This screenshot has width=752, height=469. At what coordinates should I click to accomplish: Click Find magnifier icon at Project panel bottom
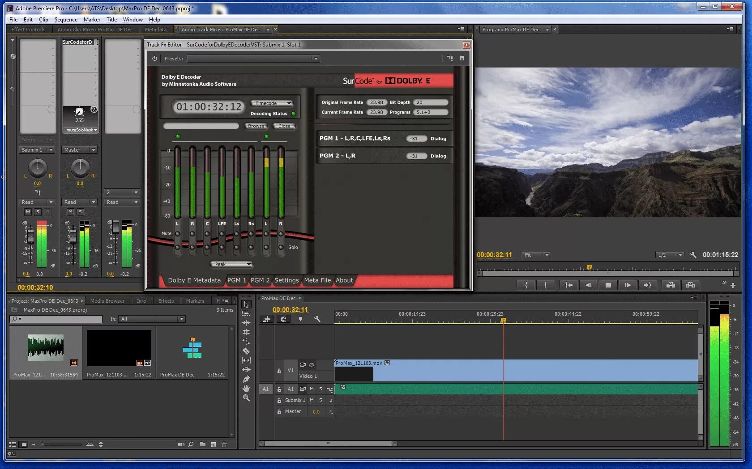(x=191, y=444)
